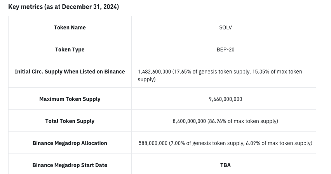Select the BEP-20 value cell
Image resolution: width=331 pixels, height=174 pixels.
(x=225, y=49)
